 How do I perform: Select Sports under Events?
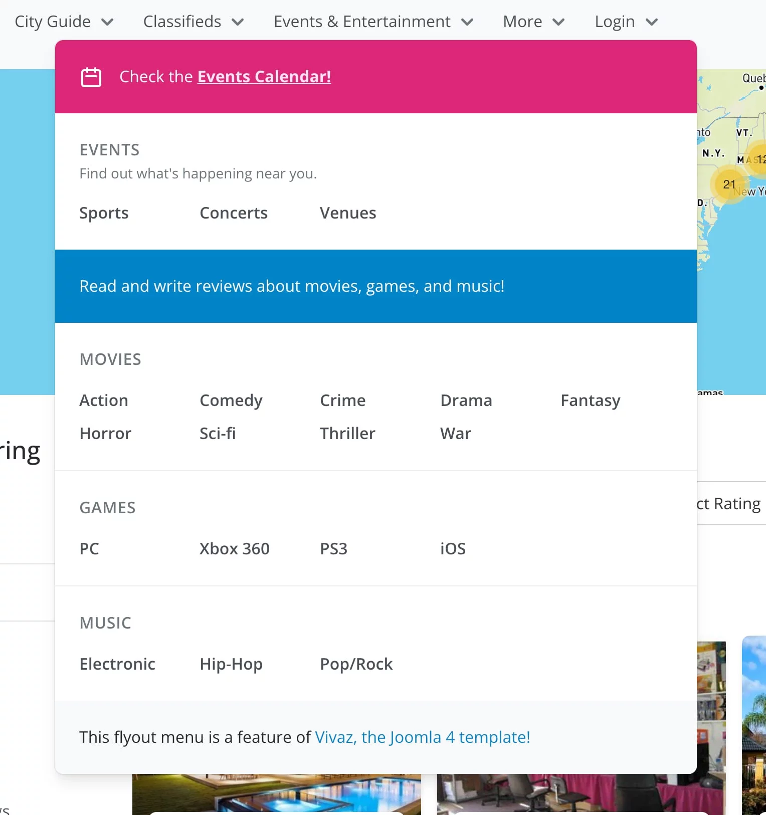point(104,213)
